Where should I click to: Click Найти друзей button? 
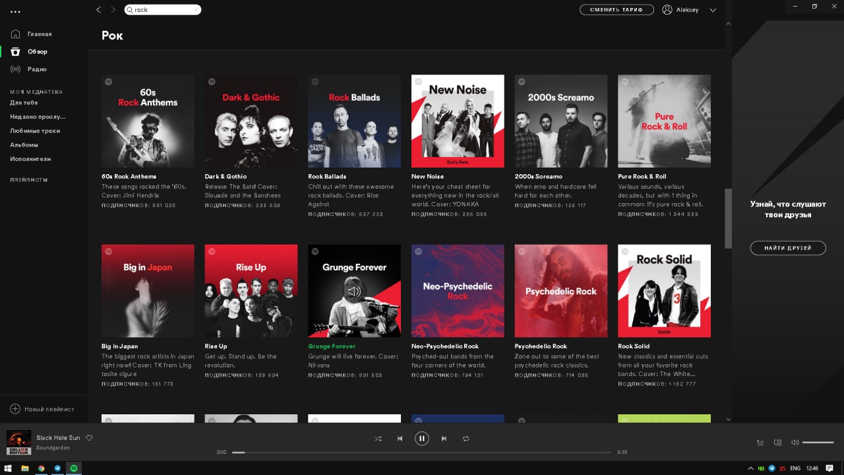(x=788, y=248)
